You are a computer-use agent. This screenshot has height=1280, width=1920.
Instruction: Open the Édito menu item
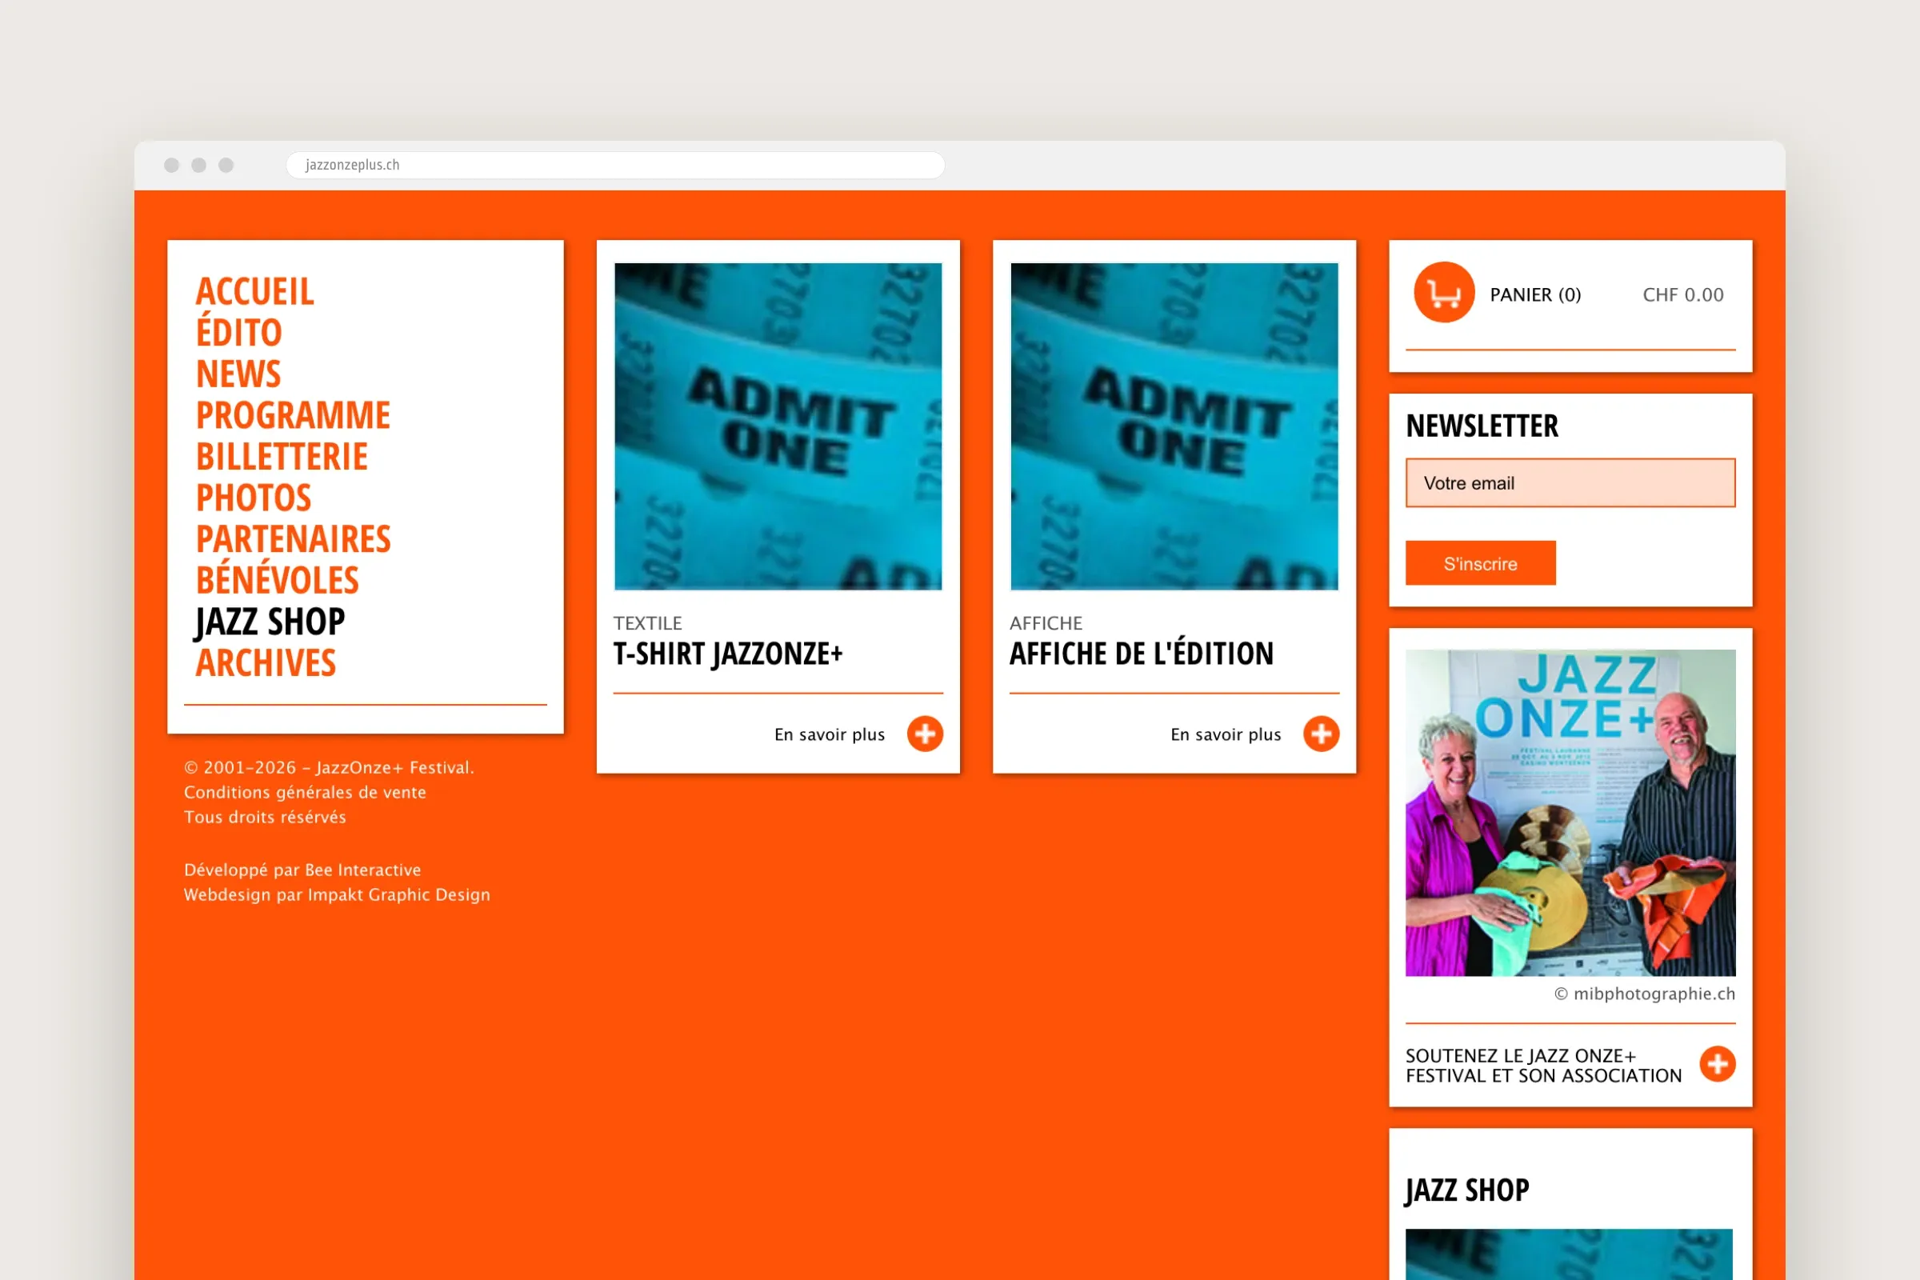pos(239,330)
